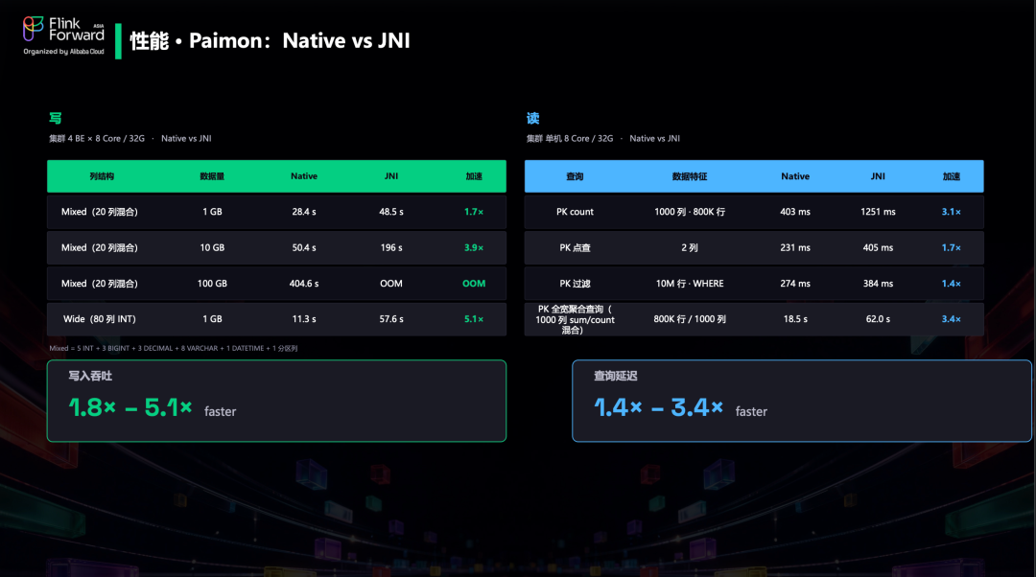Click the '1251 ms' JNI cell

tap(878, 212)
